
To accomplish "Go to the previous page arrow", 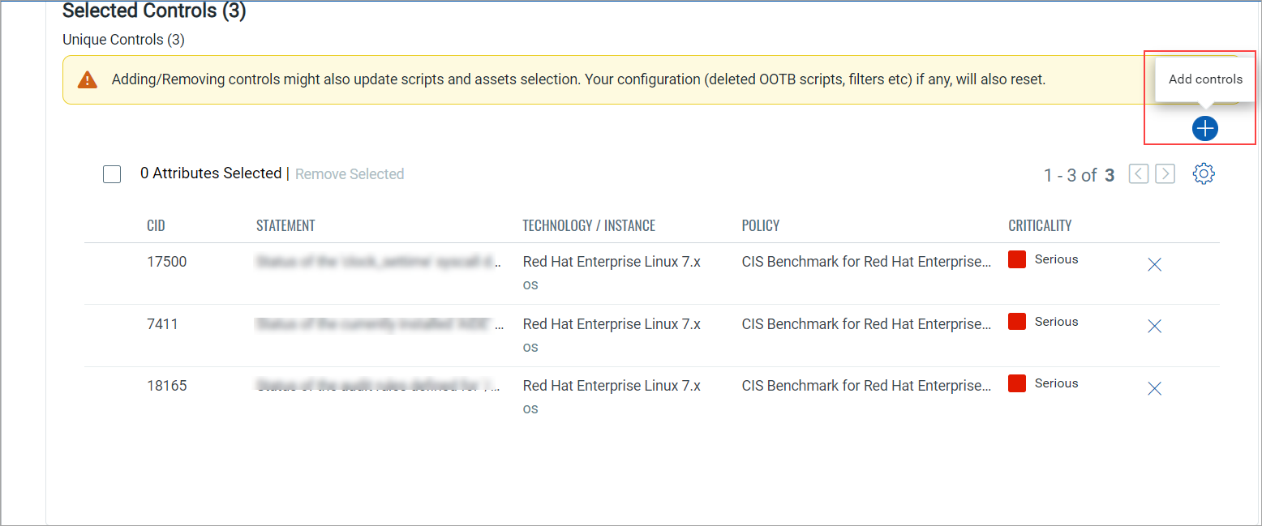I will point(1139,173).
